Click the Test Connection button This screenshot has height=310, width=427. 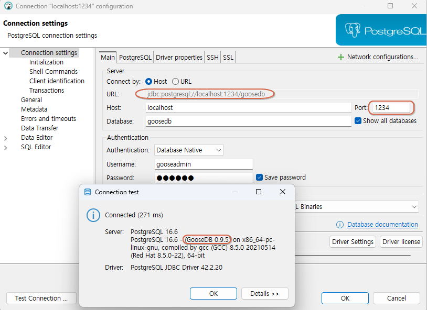pyautogui.click(x=41, y=298)
